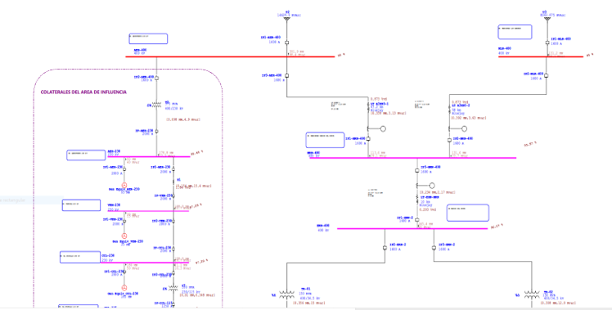Select the long red 400 kV busbar
This screenshot has height=310, width=612.
click(x=230, y=56)
